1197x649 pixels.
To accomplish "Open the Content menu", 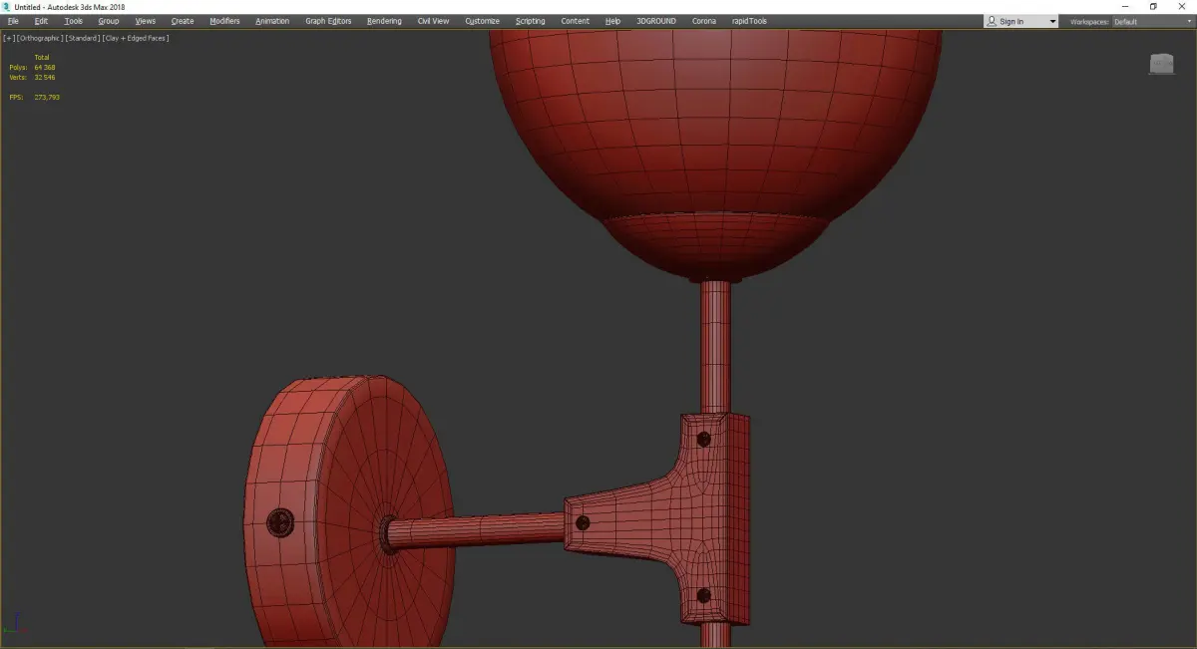I will pyautogui.click(x=575, y=21).
